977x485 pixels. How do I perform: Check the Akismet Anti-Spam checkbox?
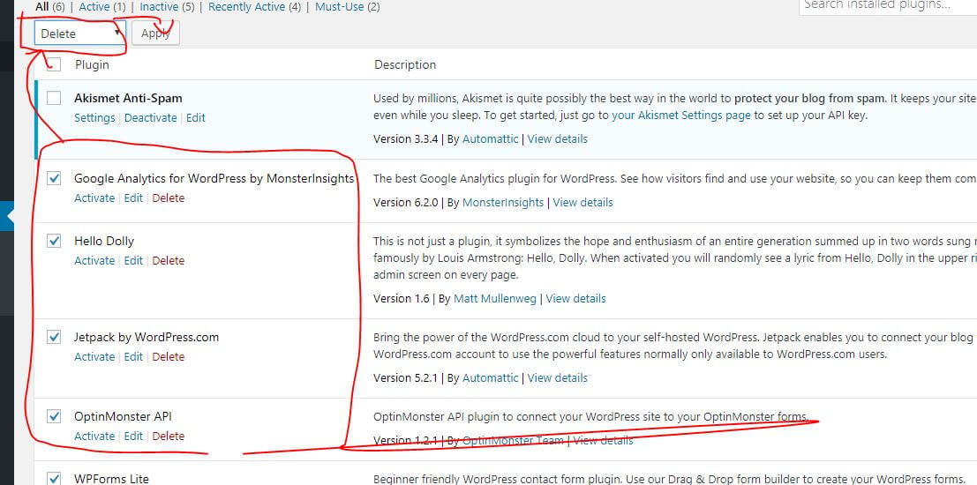(54, 98)
